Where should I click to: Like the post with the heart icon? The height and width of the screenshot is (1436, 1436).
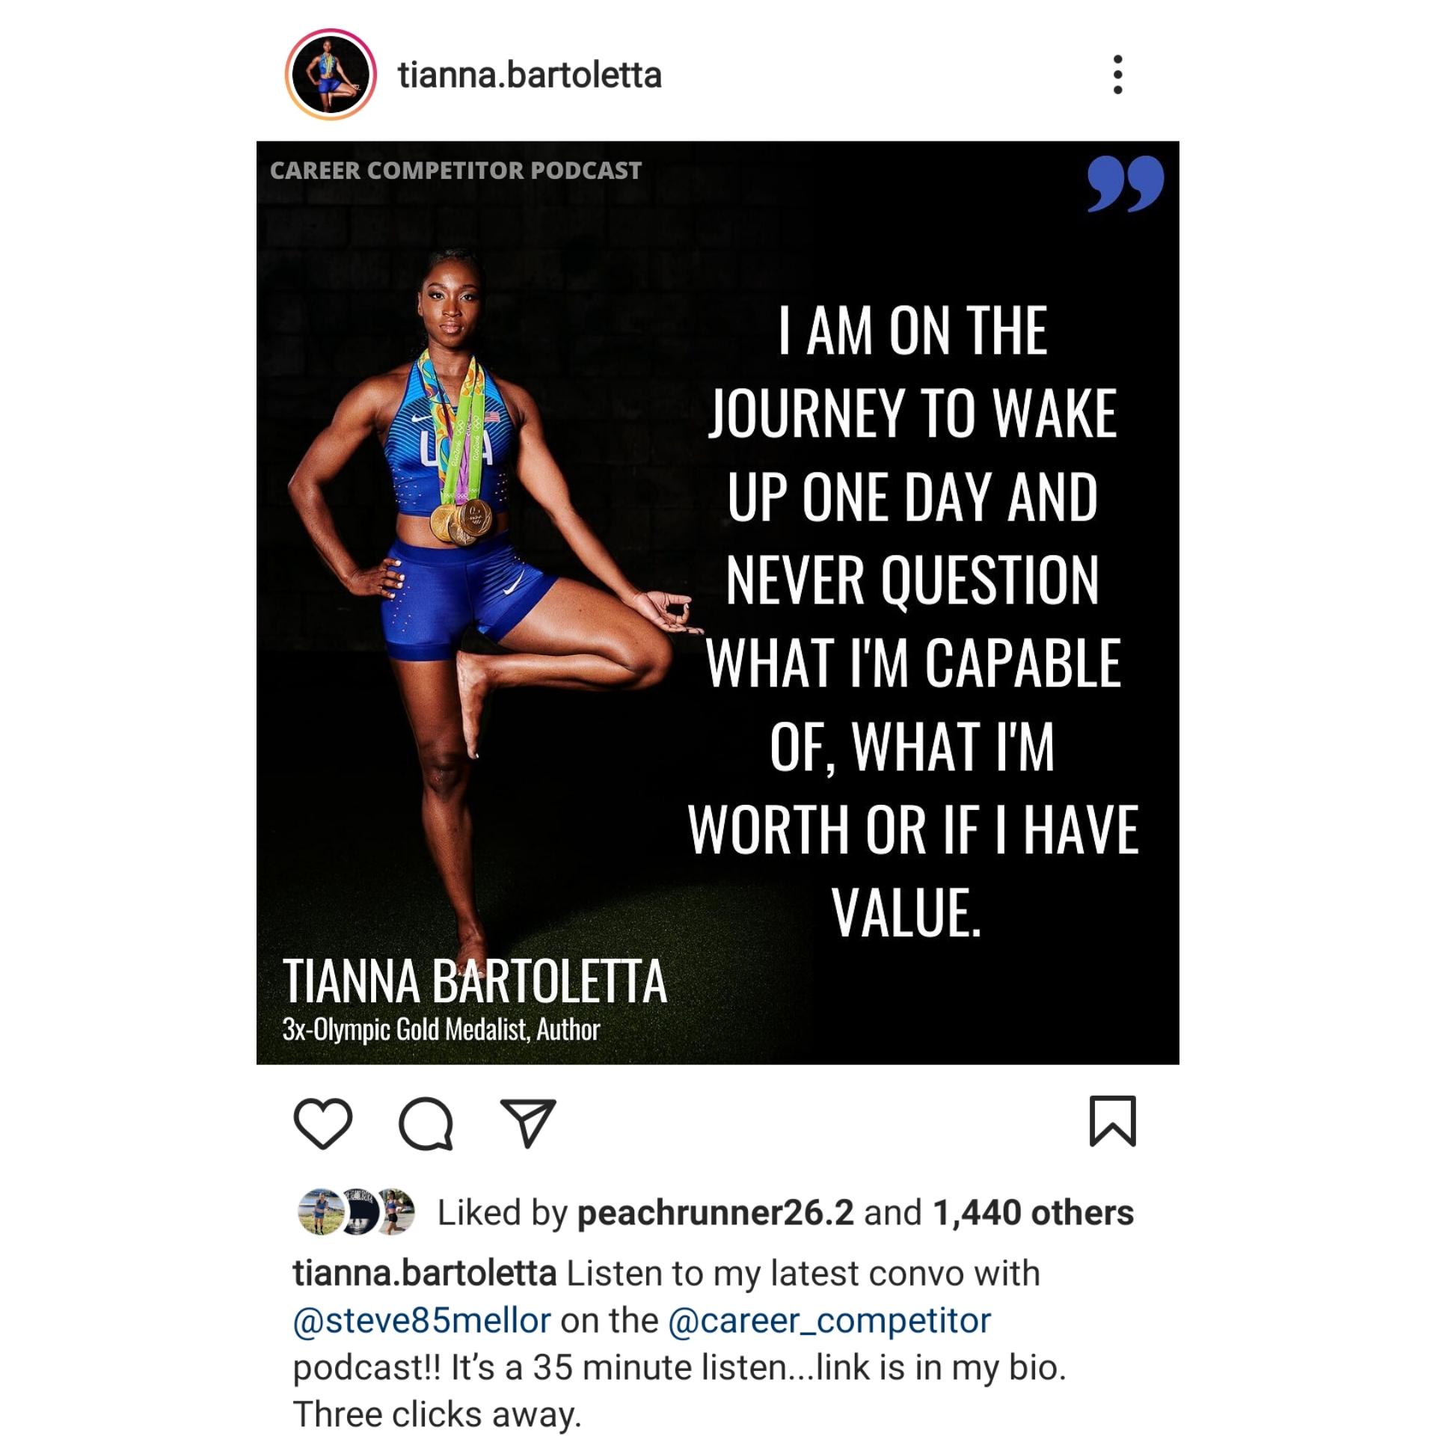pyautogui.click(x=323, y=1123)
